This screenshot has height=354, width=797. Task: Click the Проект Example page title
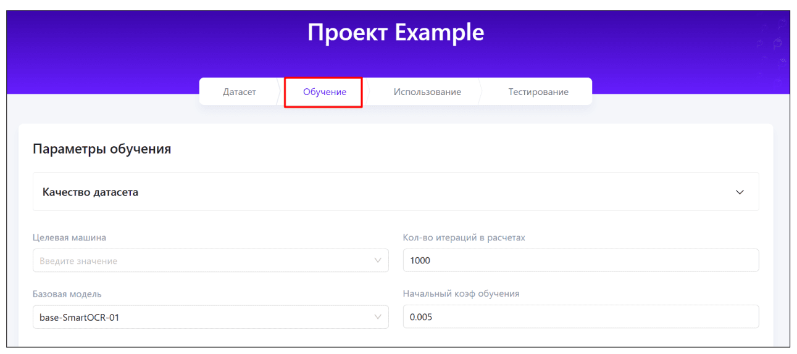click(396, 33)
